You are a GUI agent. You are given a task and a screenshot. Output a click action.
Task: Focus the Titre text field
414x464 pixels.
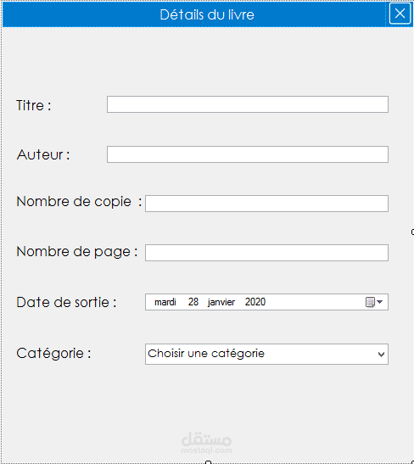coord(248,104)
